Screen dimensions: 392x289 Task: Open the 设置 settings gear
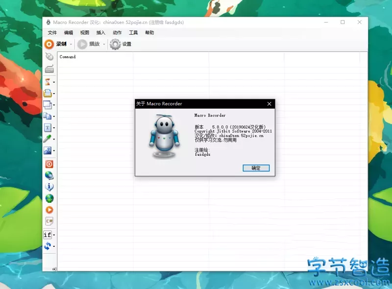(121, 44)
